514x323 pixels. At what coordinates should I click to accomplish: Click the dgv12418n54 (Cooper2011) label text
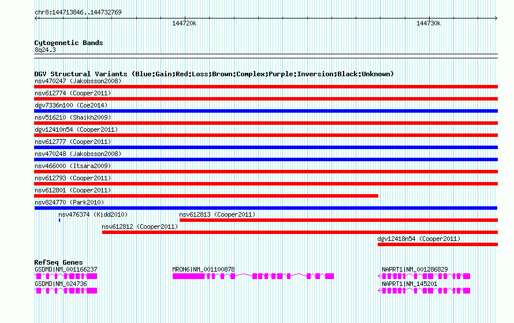[x=419, y=239]
